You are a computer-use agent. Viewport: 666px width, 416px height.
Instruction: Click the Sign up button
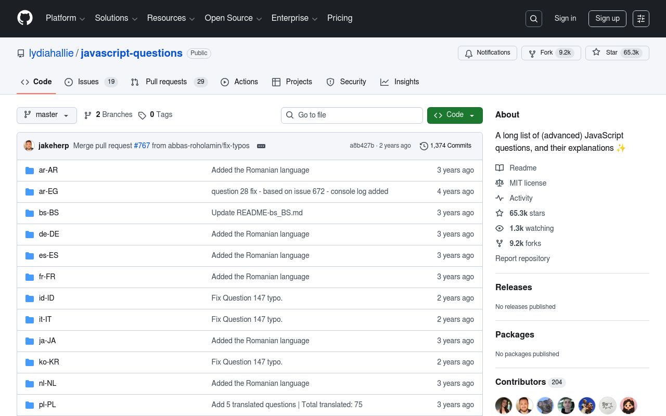[x=607, y=19]
